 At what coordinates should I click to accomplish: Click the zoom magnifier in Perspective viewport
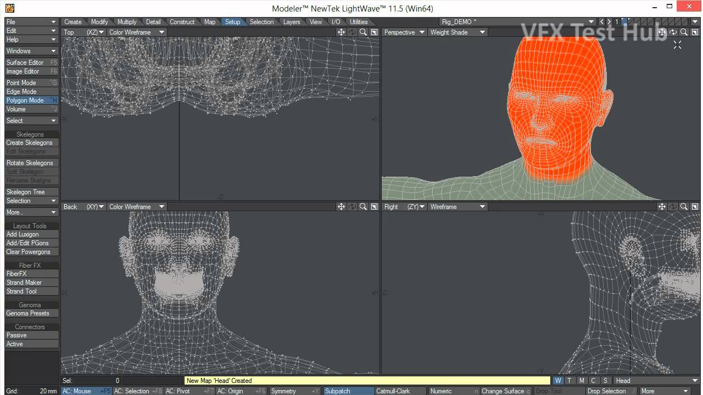pos(684,32)
